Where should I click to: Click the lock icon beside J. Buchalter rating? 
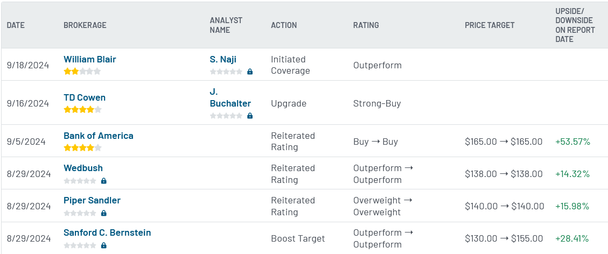click(250, 116)
